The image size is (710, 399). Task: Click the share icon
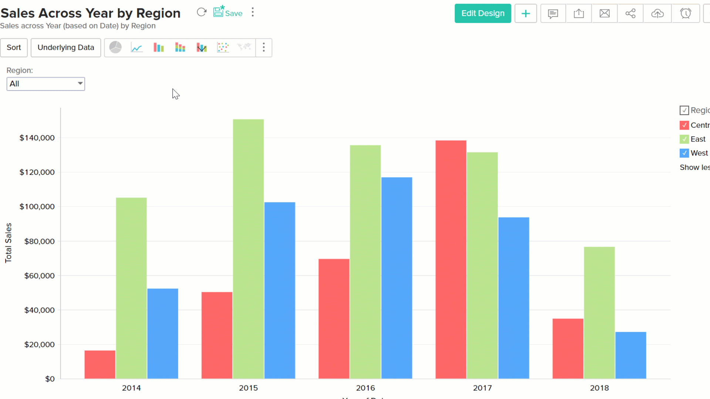[x=630, y=14]
